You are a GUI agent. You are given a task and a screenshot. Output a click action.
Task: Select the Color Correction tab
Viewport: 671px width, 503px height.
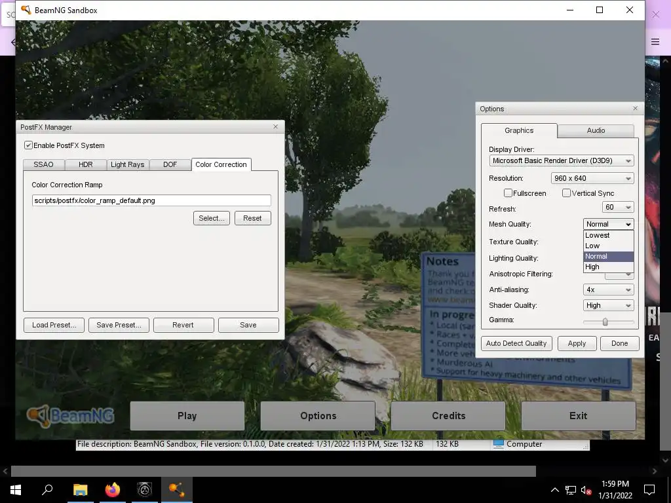point(221,164)
